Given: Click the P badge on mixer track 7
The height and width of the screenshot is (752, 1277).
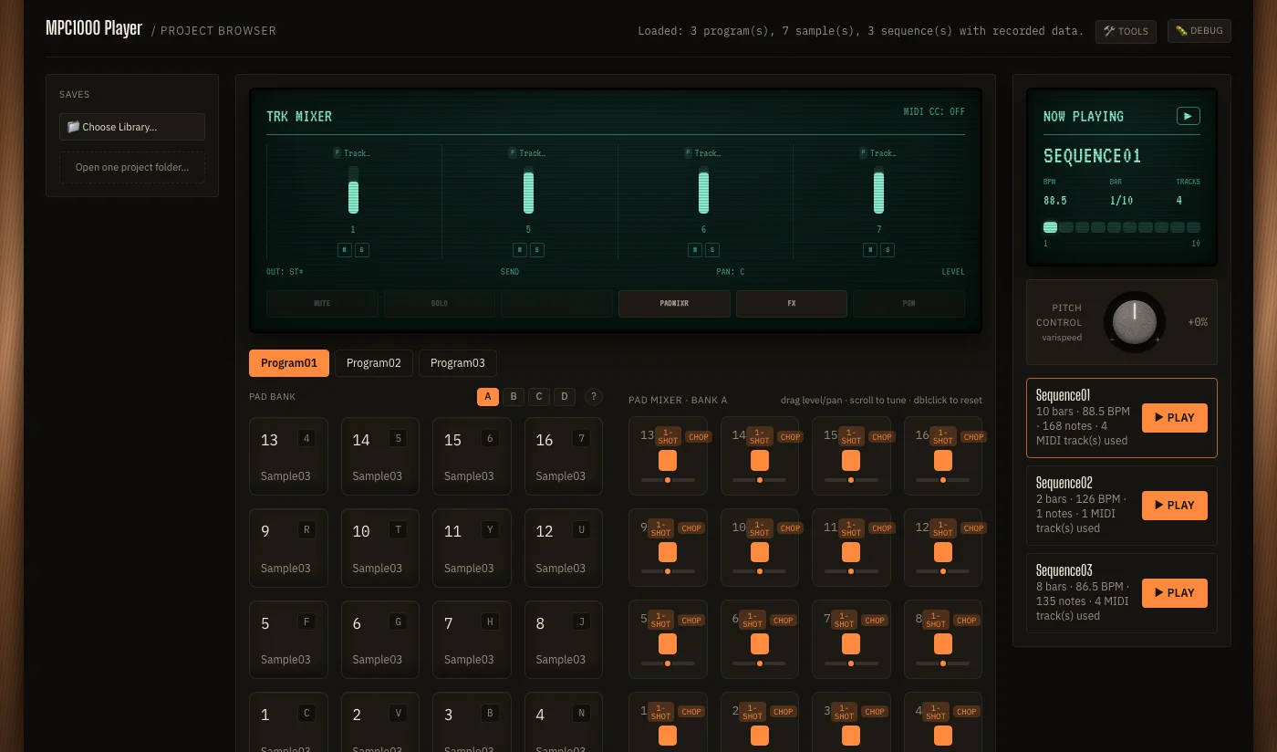Looking at the screenshot, I should [x=864, y=153].
